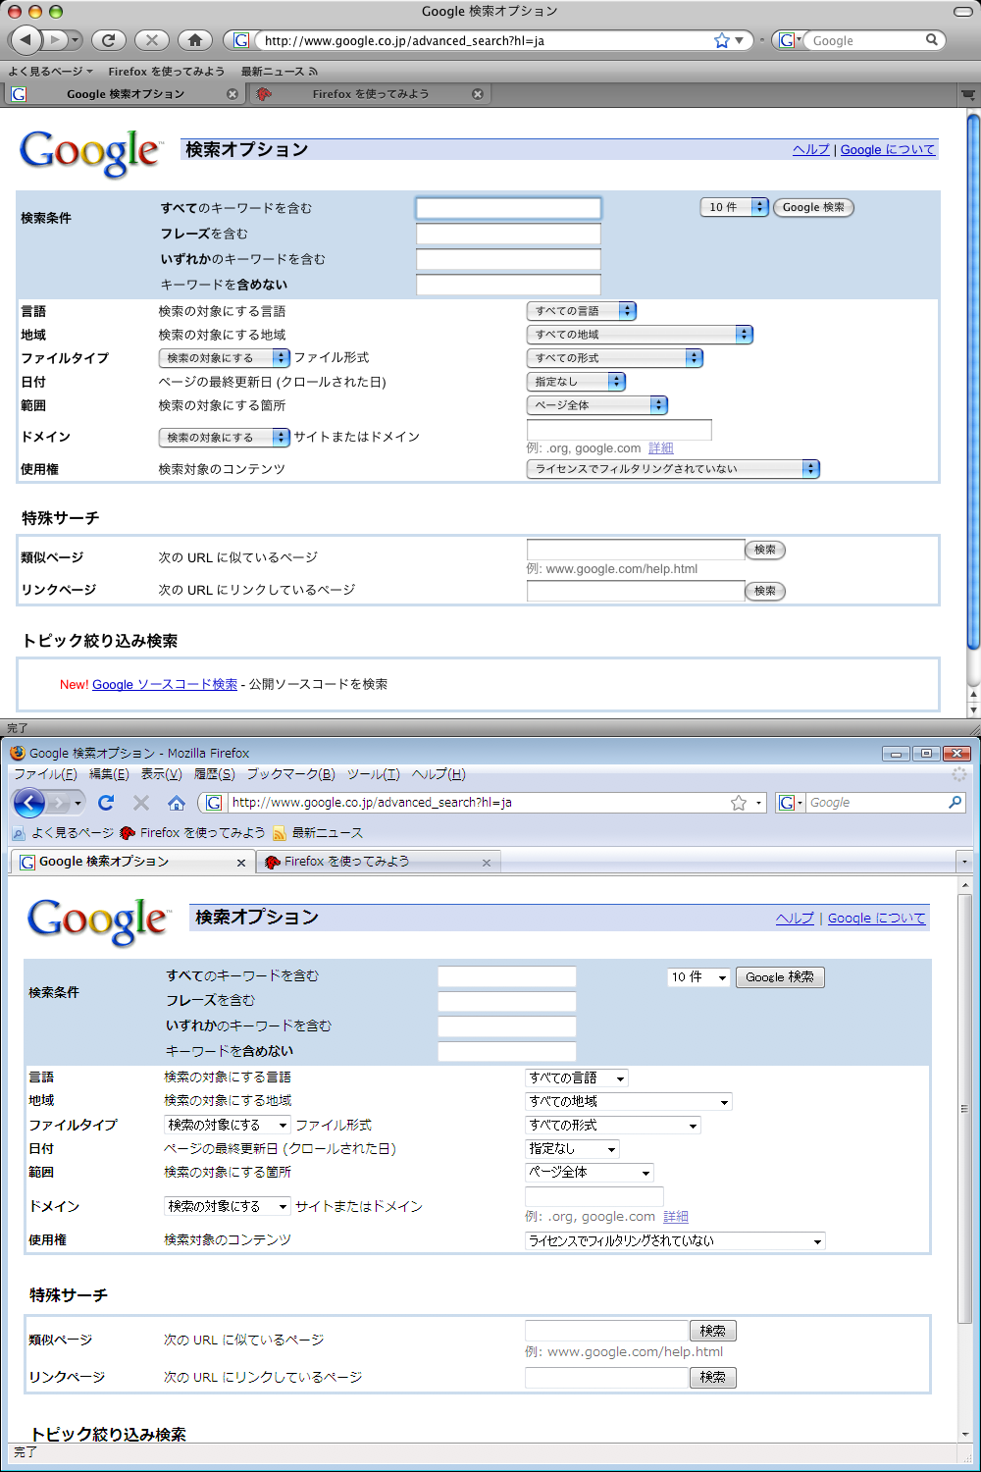Open ファイル(F) menu in Windows Firefox
981x1472 pixels.
45,774
